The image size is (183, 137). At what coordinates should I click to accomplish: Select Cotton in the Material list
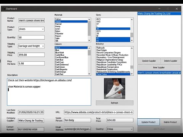71,19
